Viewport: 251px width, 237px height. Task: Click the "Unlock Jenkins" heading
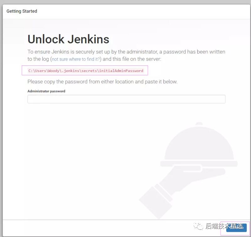68,39
